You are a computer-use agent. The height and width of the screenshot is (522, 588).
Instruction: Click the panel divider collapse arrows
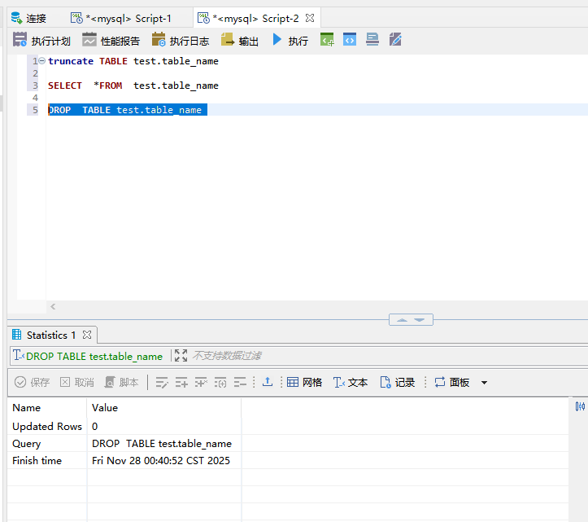tap(411, 319)
